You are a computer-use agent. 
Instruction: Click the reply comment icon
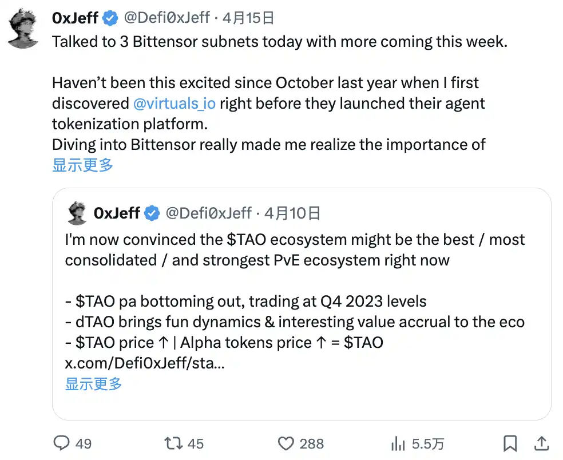pyautogui.click(x=62, y=443)
